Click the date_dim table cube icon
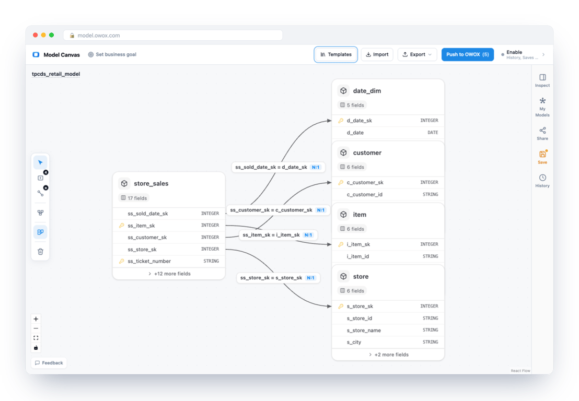 (343, 91)
